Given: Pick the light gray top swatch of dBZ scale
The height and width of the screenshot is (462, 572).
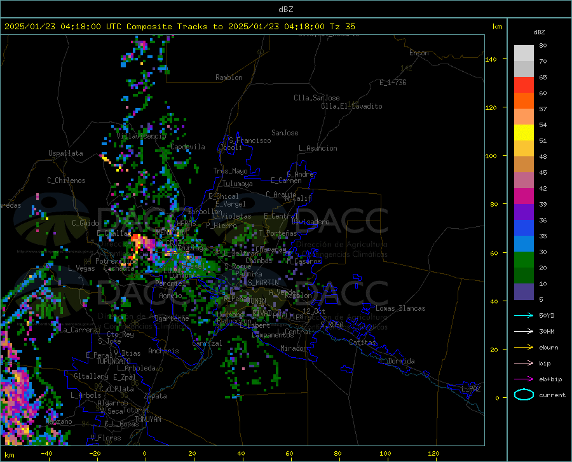Looking at the screenshot, I should pos(524,53).
